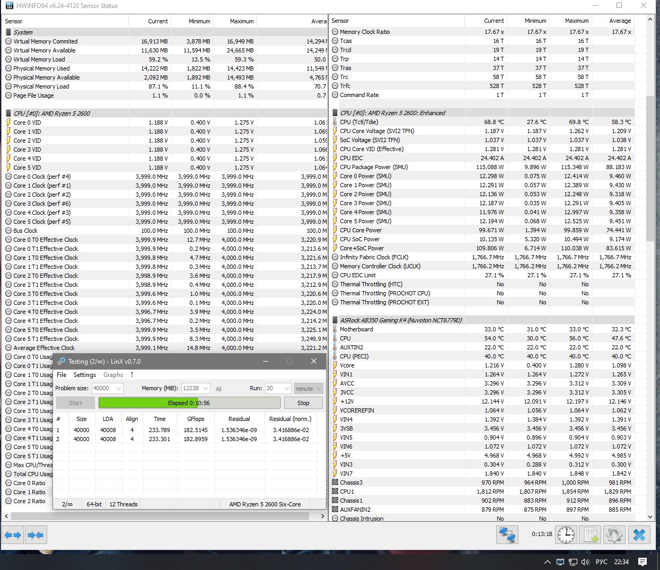Click the right panel scroll-down arrow
Screen dimensions: 660x570
pyautogui.click(x=650, y=518)
